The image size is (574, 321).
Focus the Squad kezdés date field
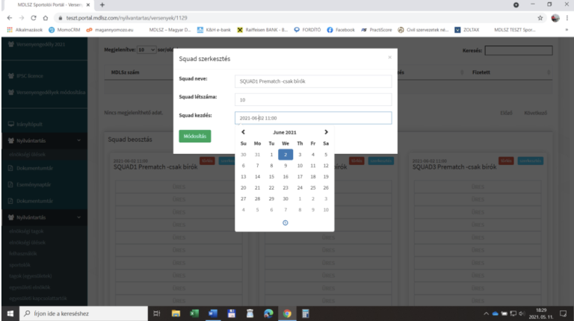(312, 118)
